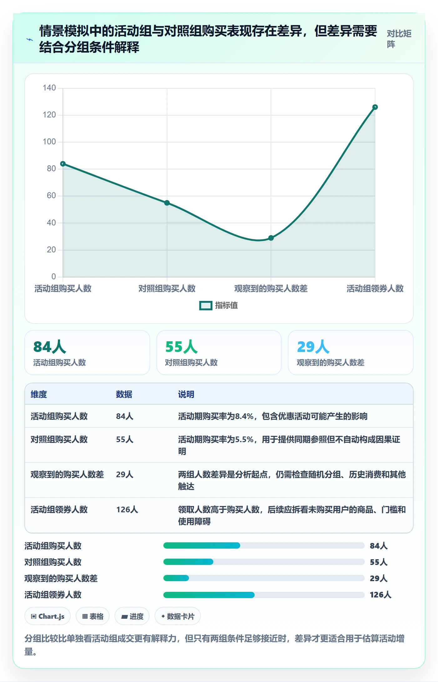The image size is (438, 682).
Task: Click the 活动组领券人数 progress bar
Action: [264, 595]
